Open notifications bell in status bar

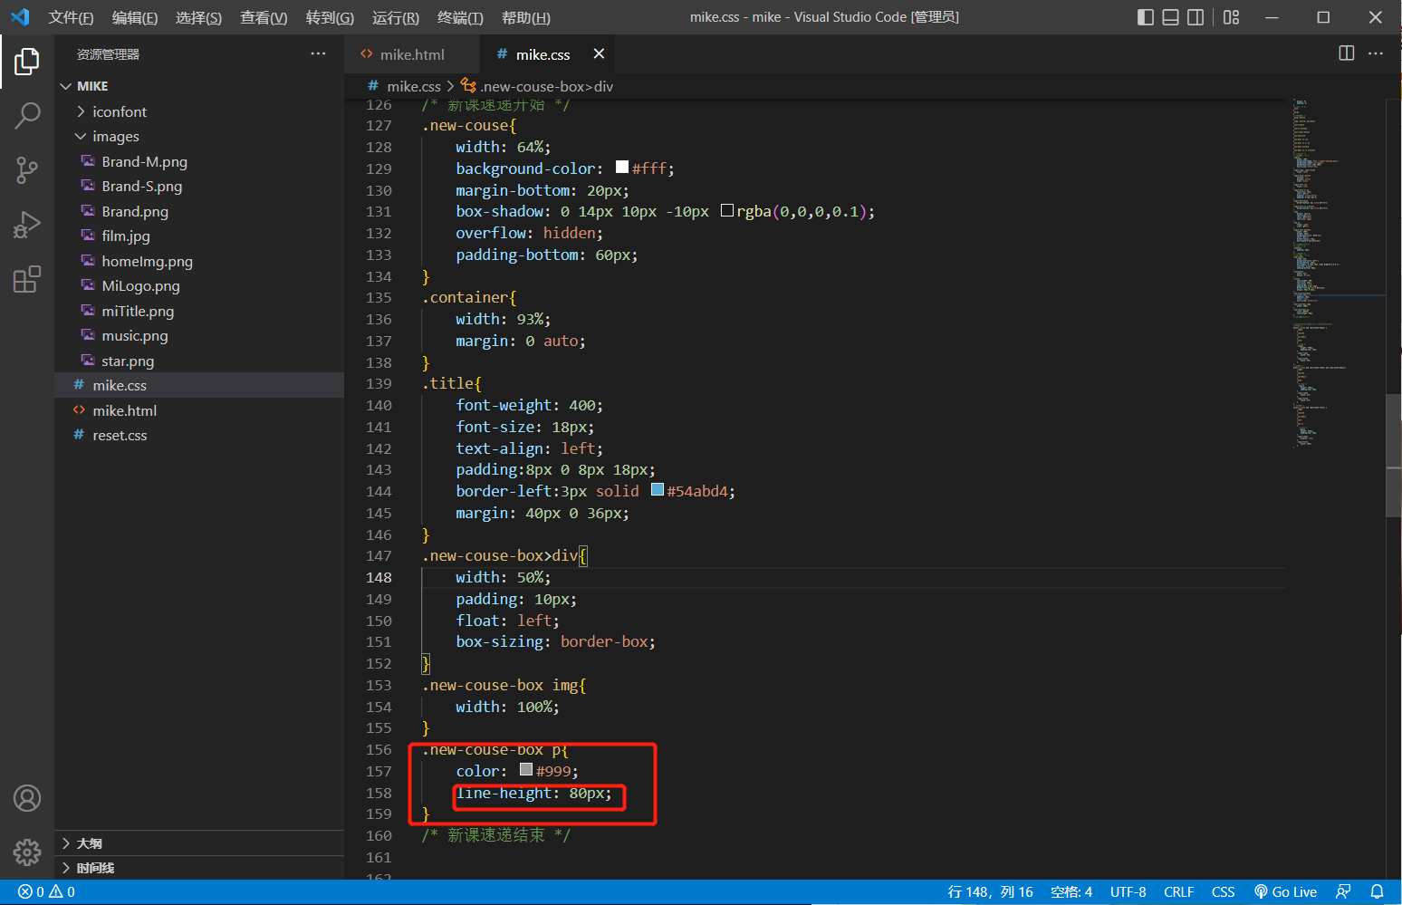[1377, 892]
